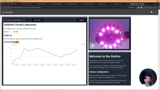Close the active Edrys - Lite tab
The height and width of the screenshot is (90, 160).
point(143,4)
